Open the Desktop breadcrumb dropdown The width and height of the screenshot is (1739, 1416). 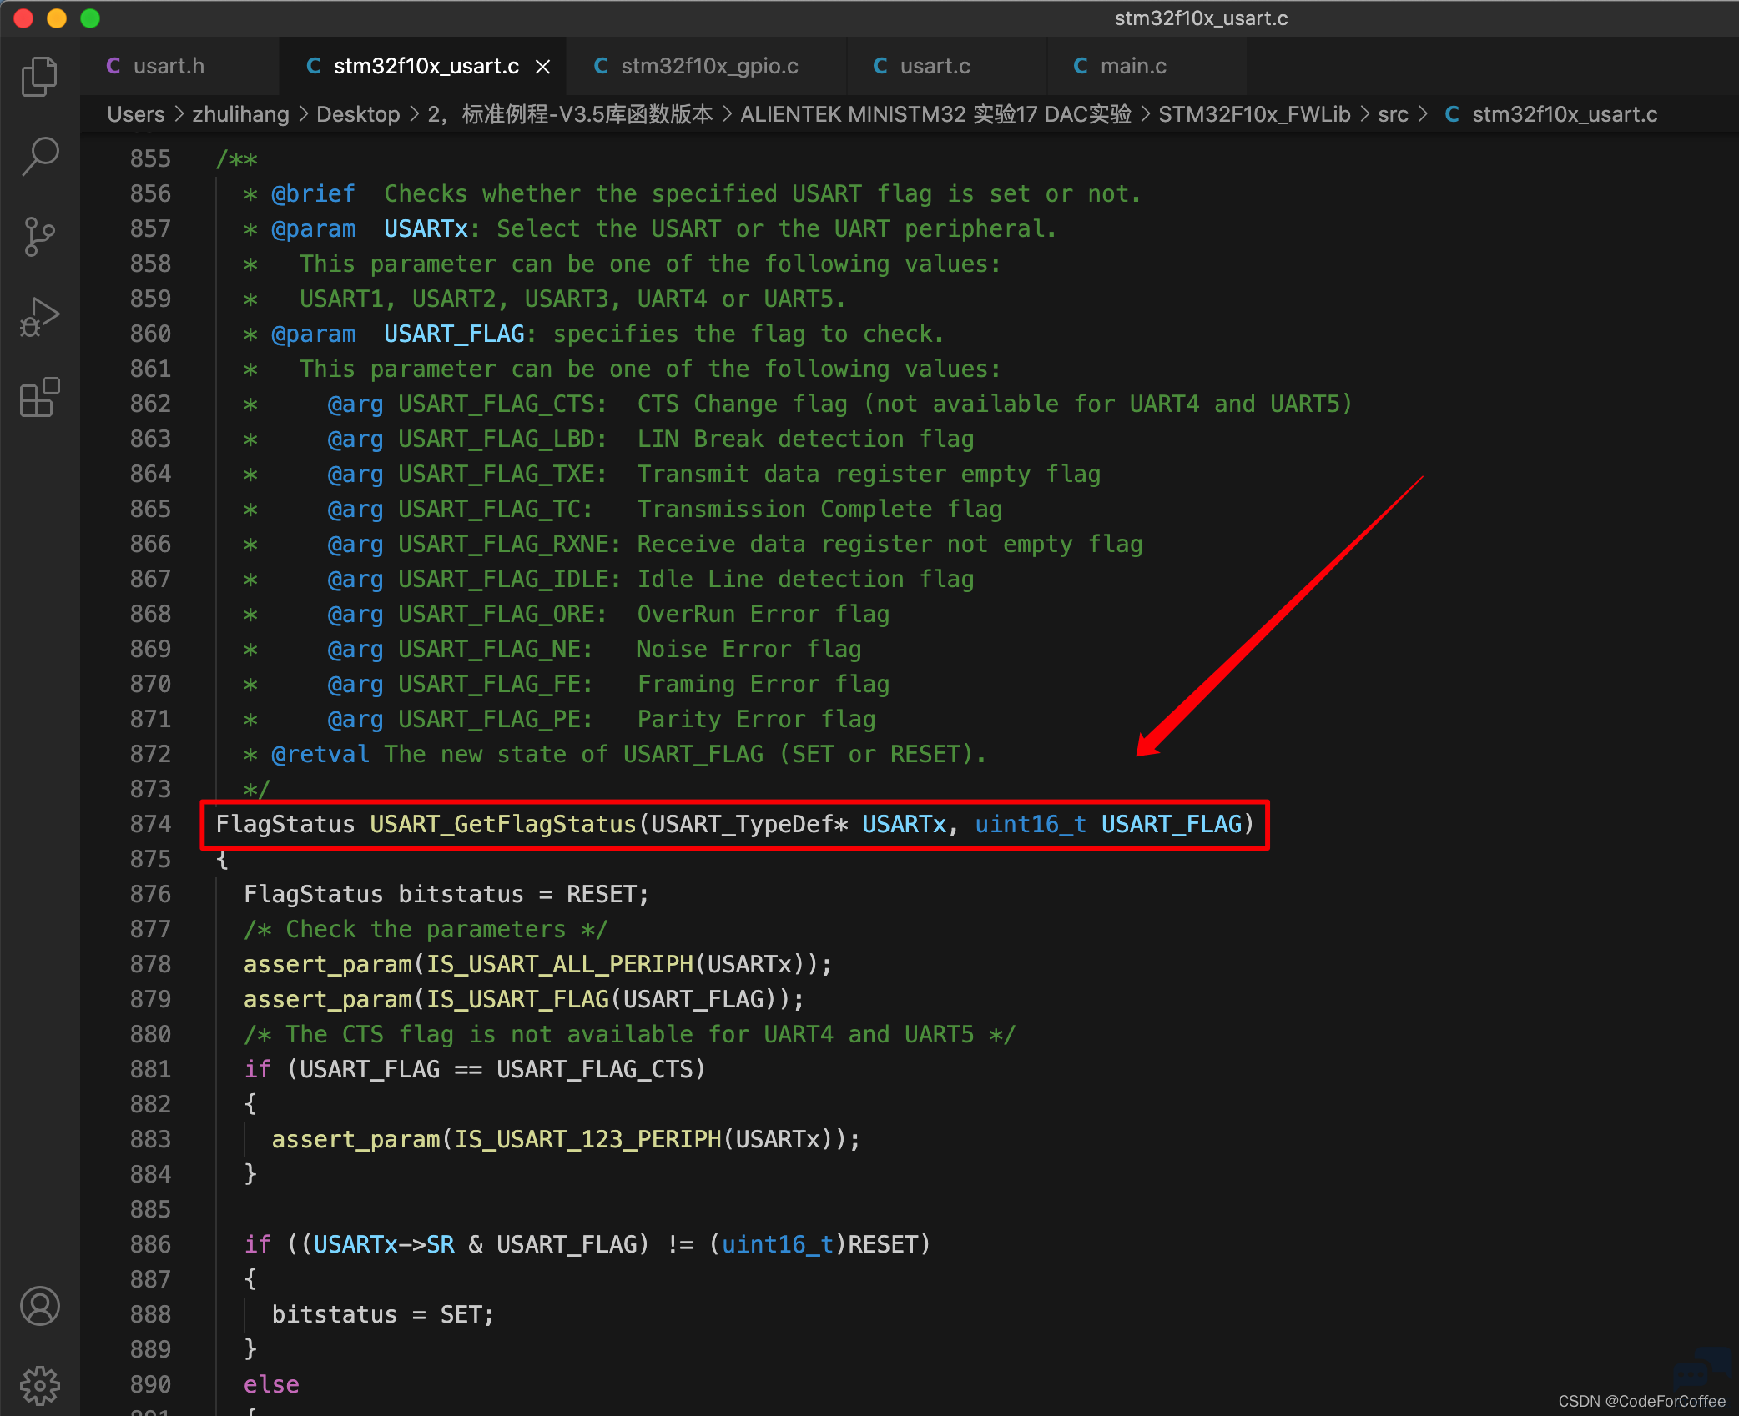[x=358, y=114]
